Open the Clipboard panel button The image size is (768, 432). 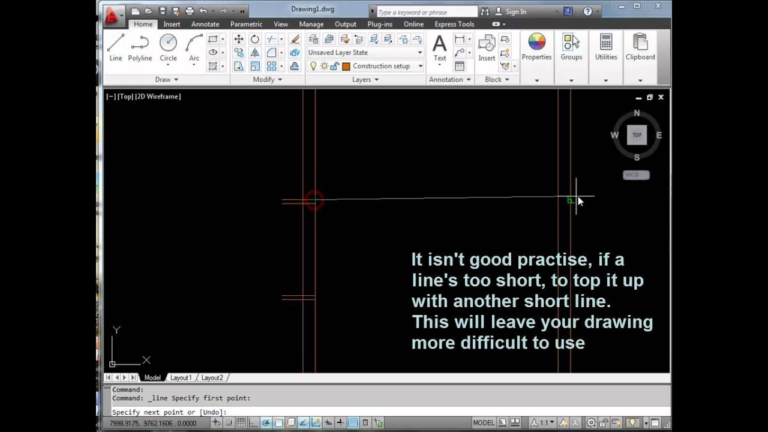coord(640,47)
